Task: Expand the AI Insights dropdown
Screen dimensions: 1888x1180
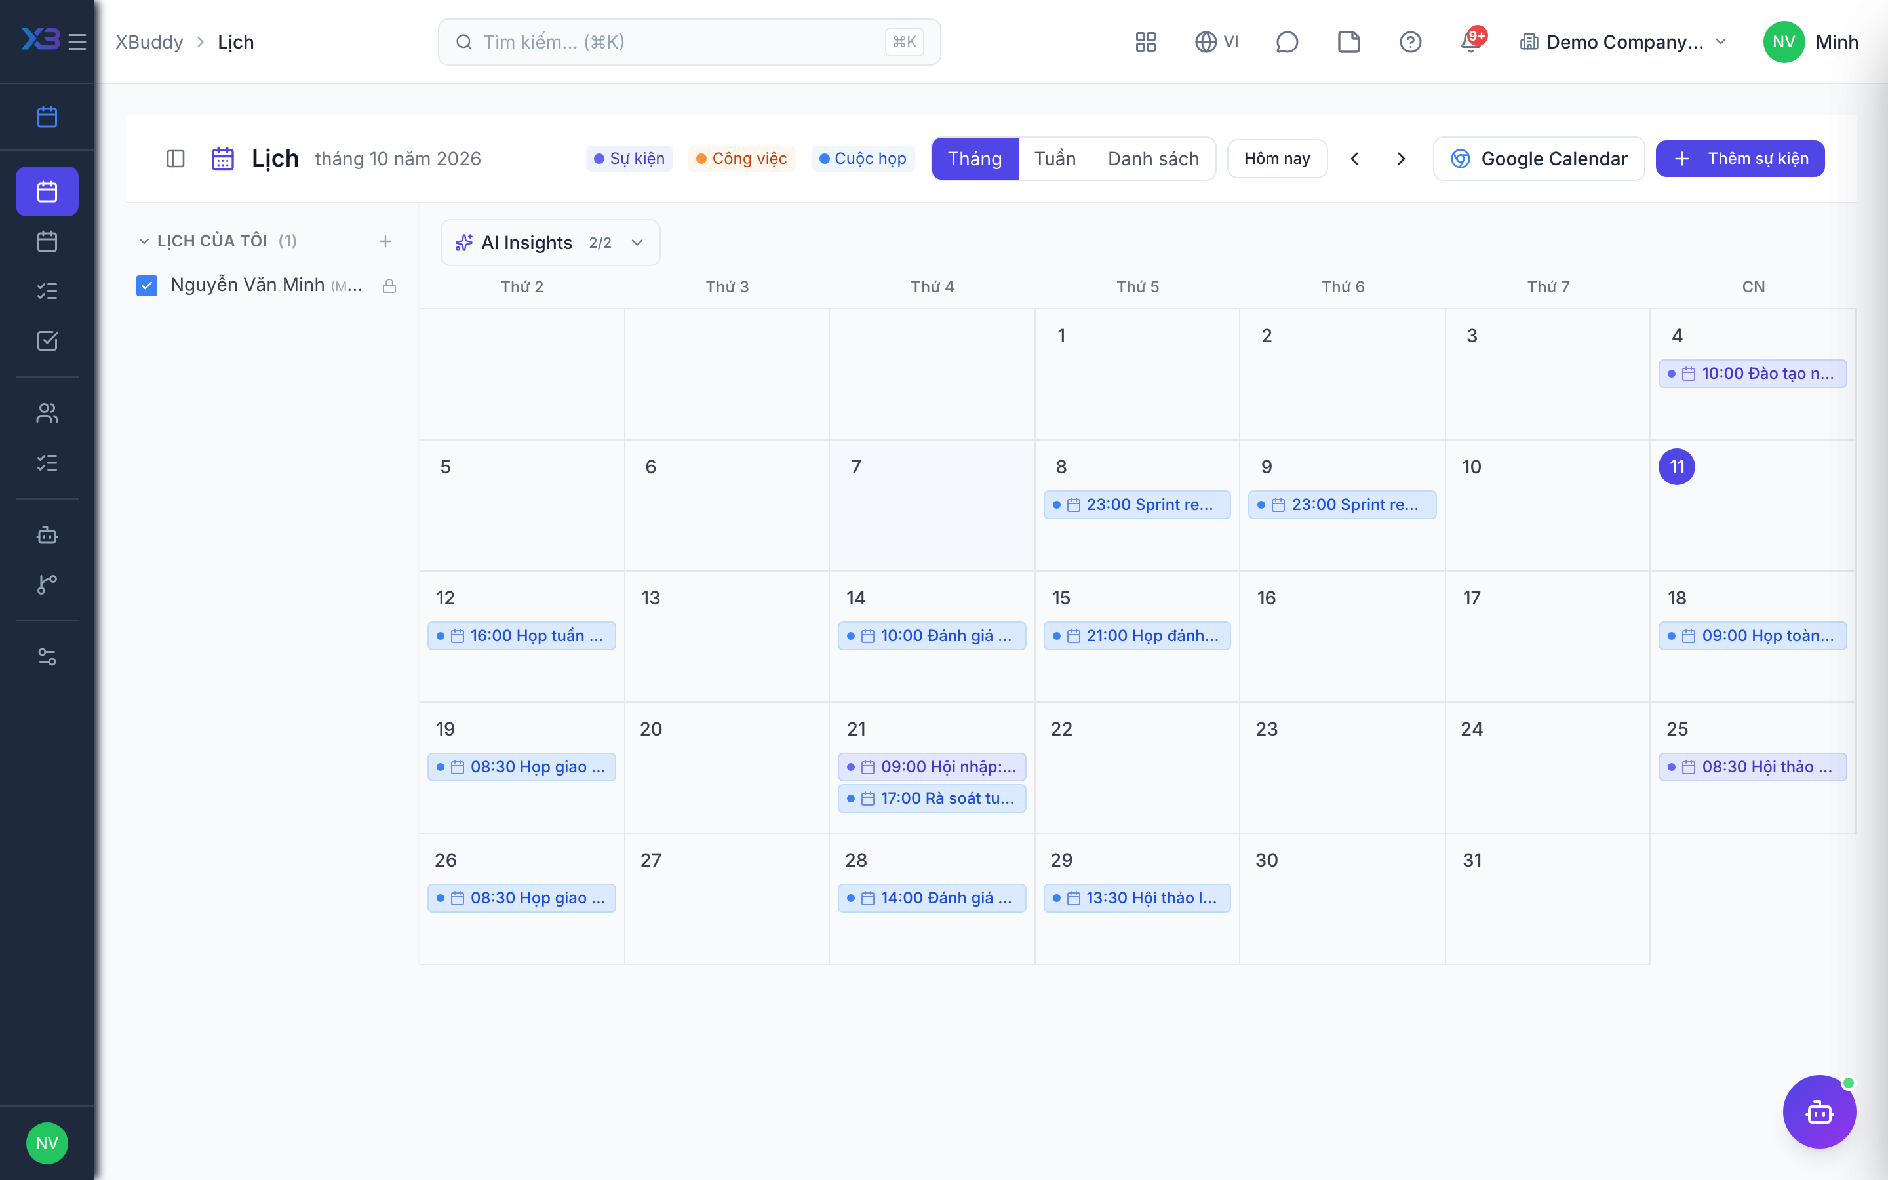Action: pyautogui.click(x=550, y=243)
